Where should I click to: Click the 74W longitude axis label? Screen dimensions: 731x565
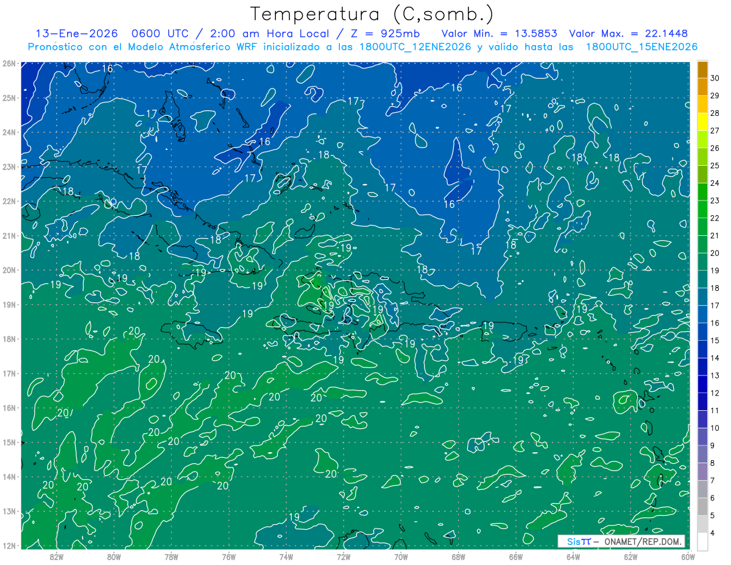point(286,556)
